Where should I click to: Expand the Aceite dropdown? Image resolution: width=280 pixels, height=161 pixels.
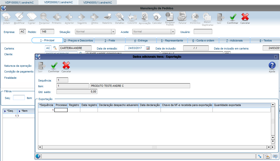tap(173, 32)
